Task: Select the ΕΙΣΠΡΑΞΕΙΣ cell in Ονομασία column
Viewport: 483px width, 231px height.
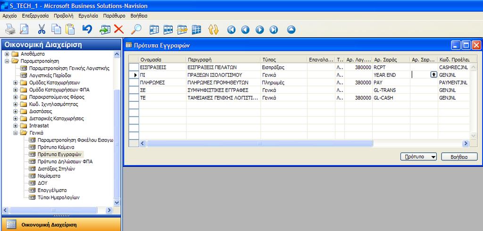Action: (x=163, y=67)
